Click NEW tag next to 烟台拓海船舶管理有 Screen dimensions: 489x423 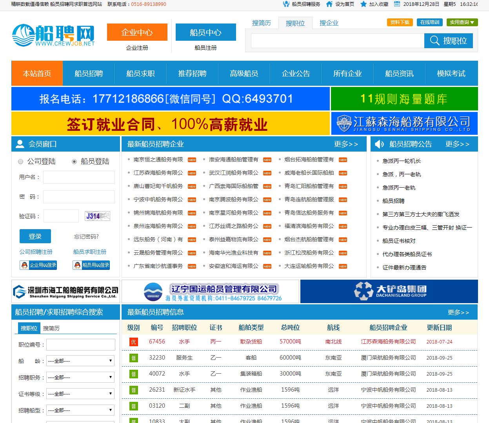tap(343, 160)
